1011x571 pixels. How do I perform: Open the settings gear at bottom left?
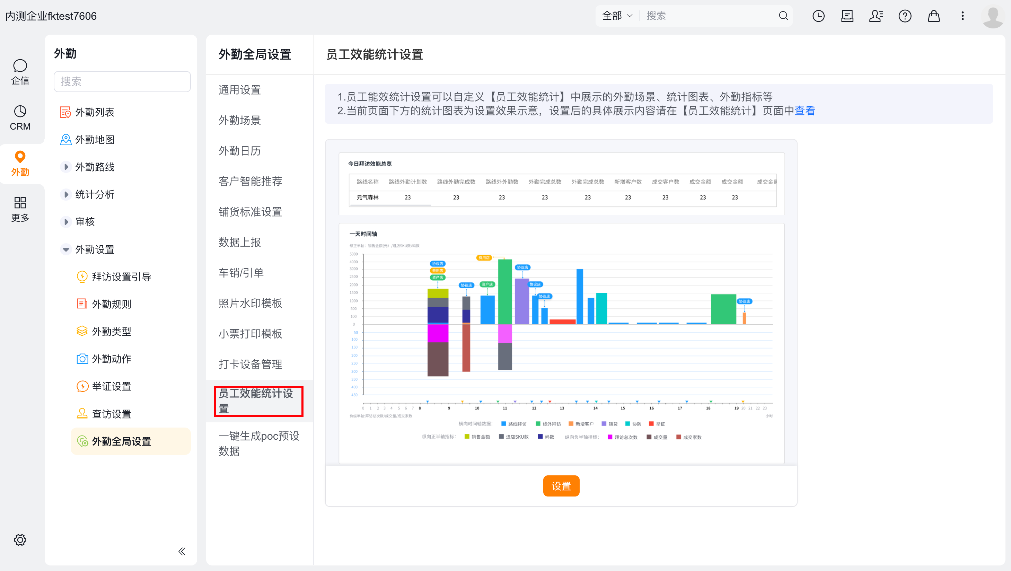(x=20, y=539)
